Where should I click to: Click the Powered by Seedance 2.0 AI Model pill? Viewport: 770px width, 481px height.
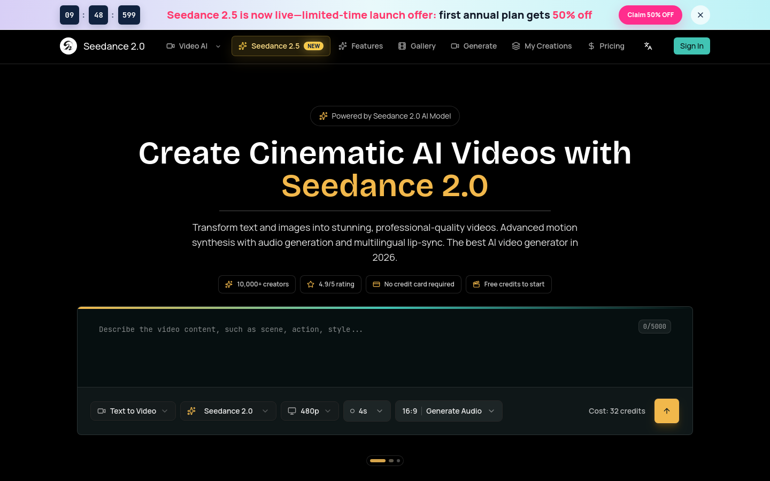click(385, 116)
